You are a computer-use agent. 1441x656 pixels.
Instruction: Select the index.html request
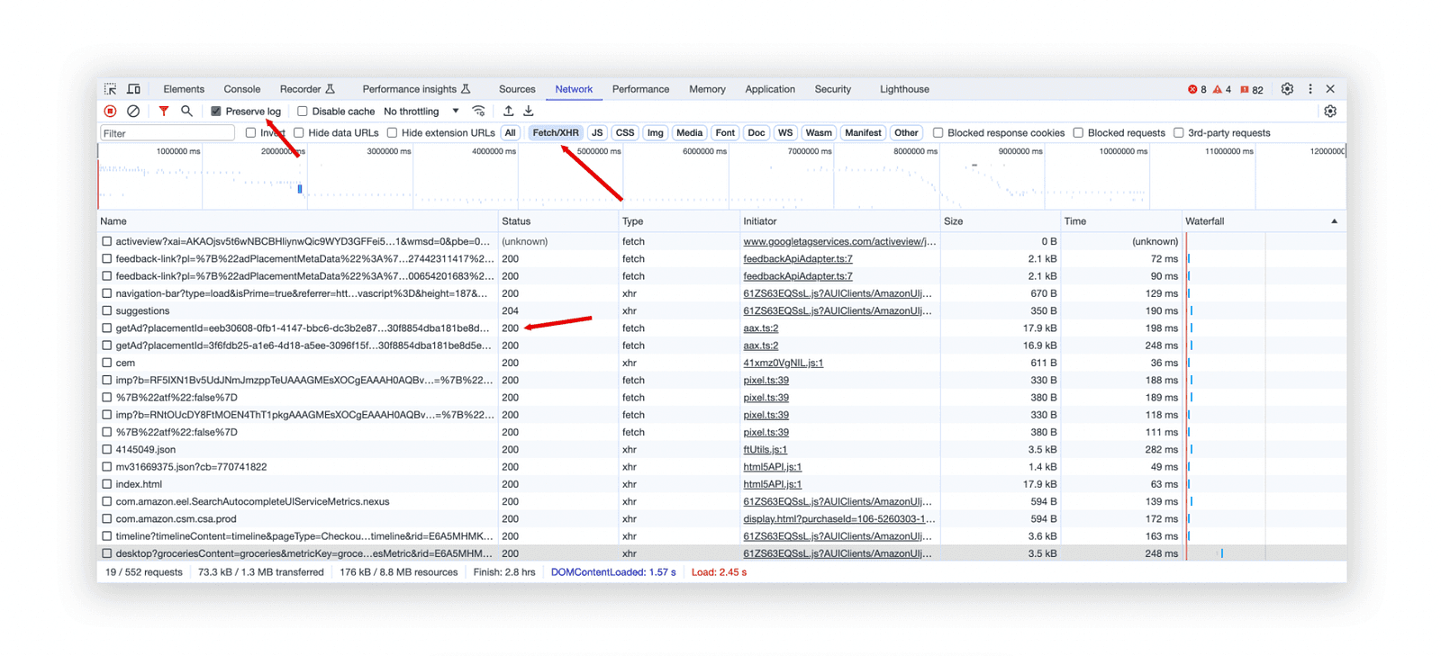coord(139,484)
